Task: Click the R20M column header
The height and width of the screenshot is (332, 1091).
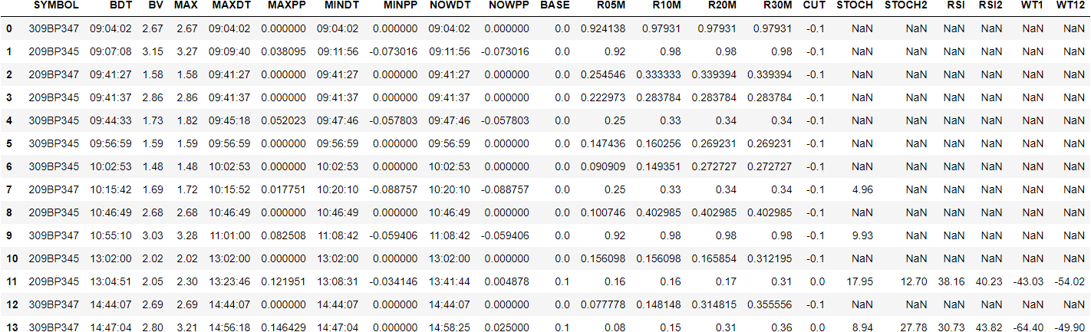Action: pos(721,5)
